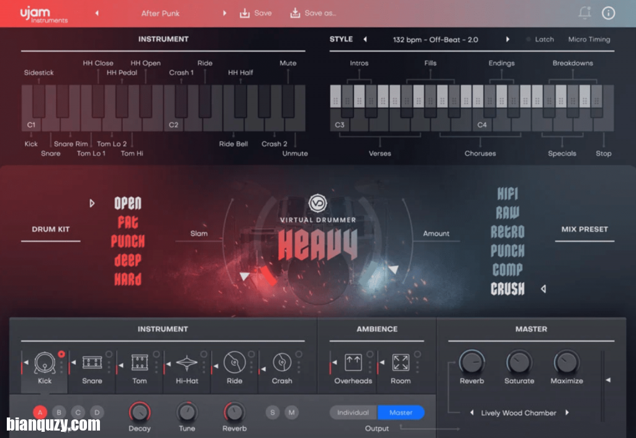
Task: Click the C3 style keyboard key
Action: click(340, 124)
